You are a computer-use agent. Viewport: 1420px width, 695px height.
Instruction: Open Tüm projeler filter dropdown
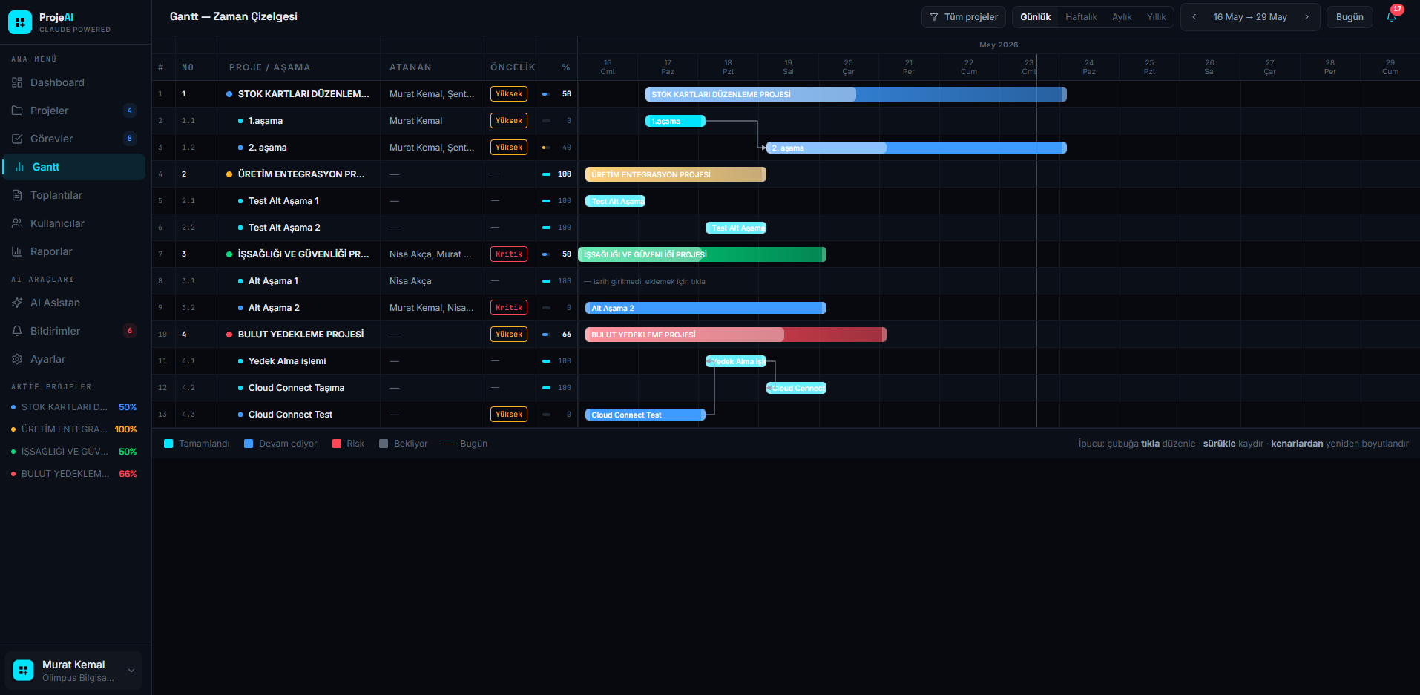coord(963,16)
